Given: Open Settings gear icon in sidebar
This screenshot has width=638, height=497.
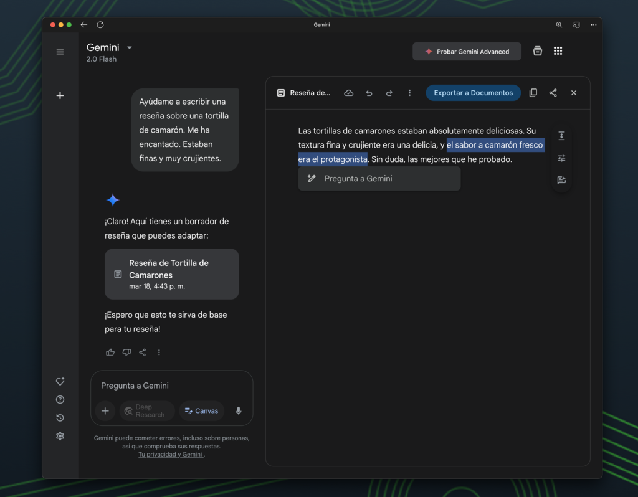Looking at the screenshot, I should click(60, 436).
